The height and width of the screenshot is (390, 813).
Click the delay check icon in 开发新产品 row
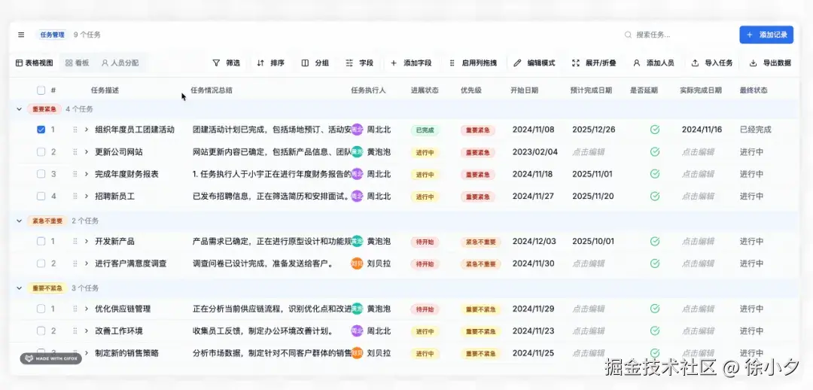pos(655,241)
